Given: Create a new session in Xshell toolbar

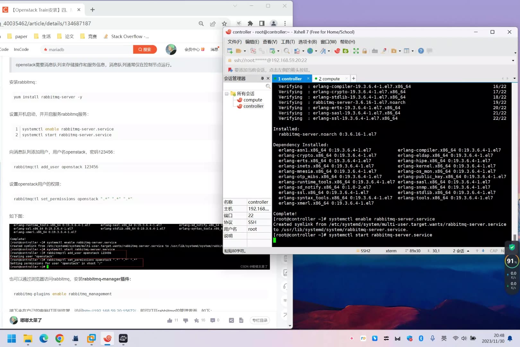Looking at the screenshot, I should 230,51.
